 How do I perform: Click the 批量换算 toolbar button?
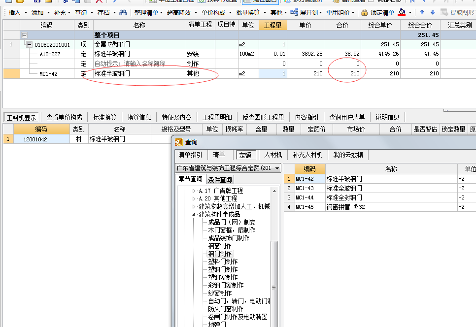point(249,12)
